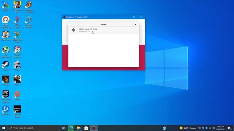
Task: Click the USB icon beside SDHC Card
Action: pos(74,30)
